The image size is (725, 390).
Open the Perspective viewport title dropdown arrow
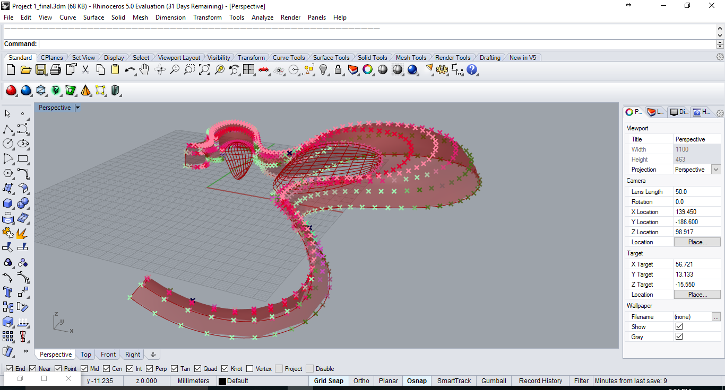77,108
